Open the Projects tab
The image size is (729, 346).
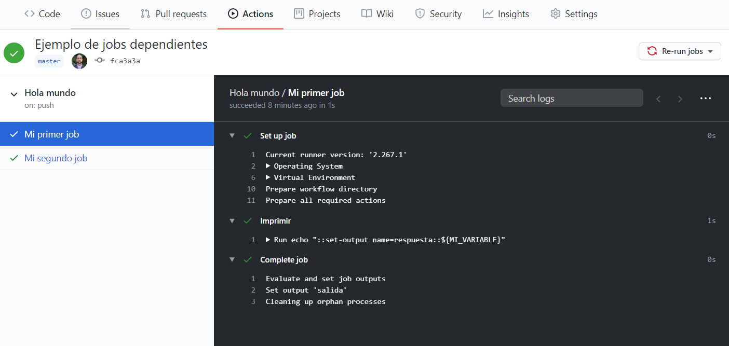(317, 14)
